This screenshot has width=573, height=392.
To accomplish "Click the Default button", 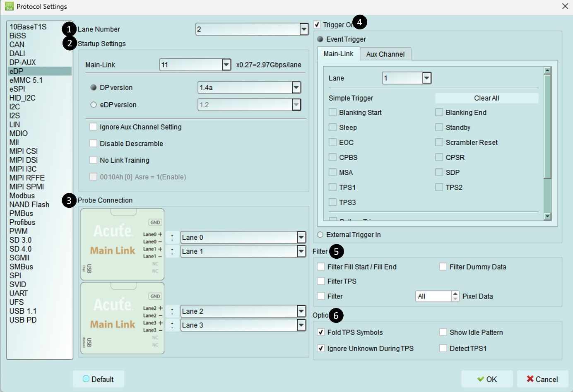I will pos(99,379).
